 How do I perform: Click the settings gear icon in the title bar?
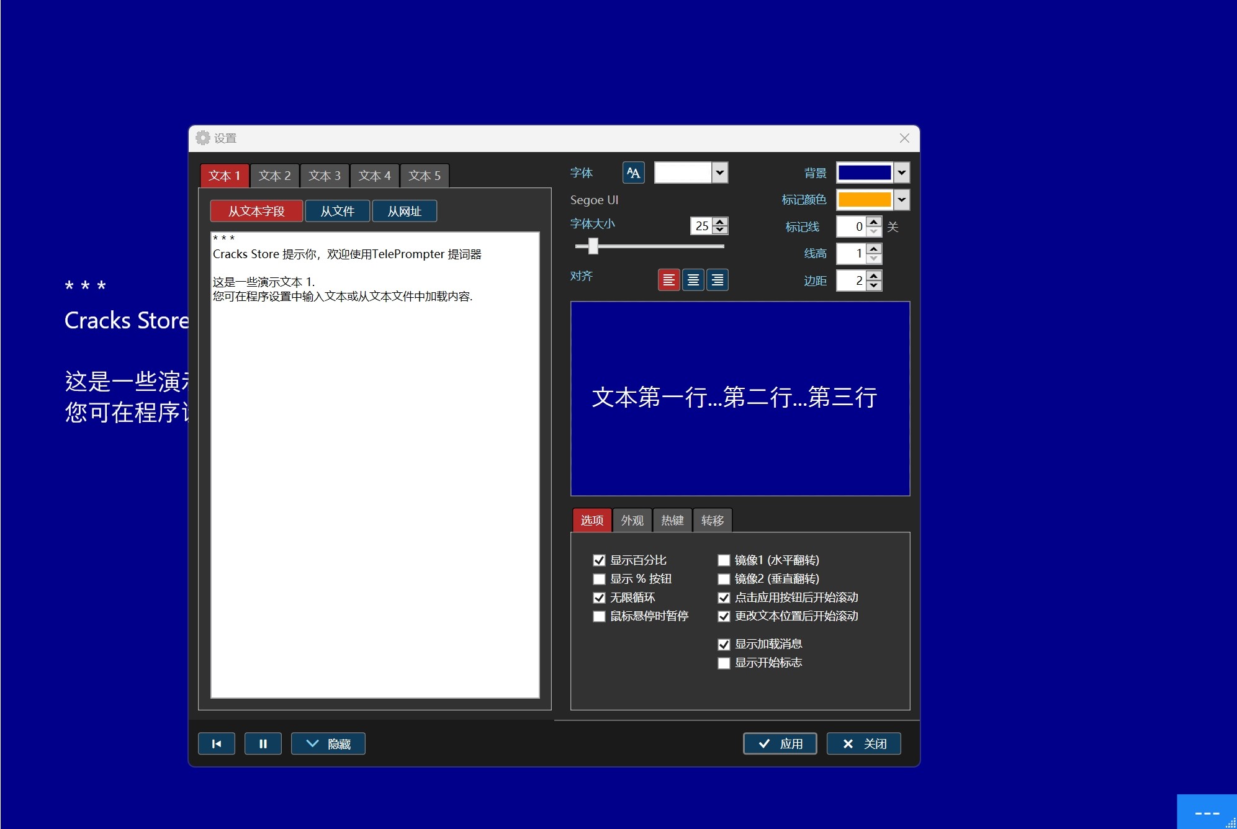click(203, 138)
